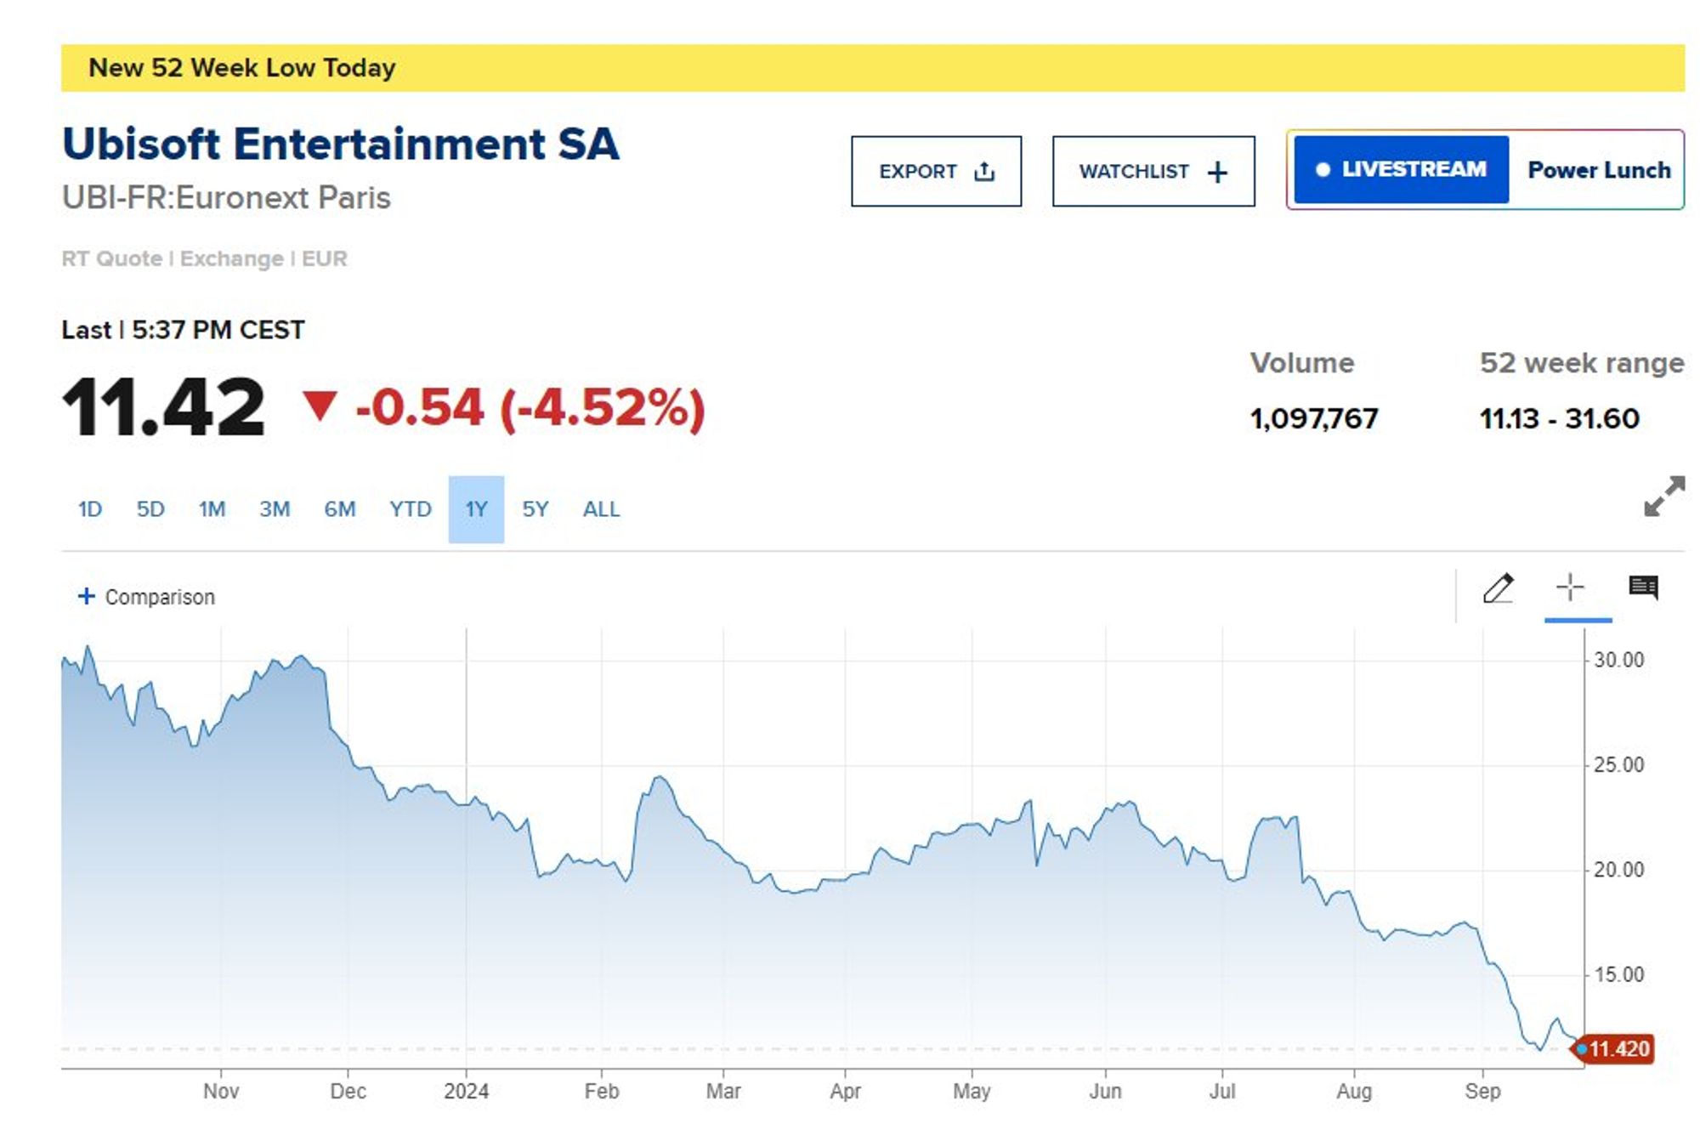Click the Export button
Viewport: 1700px width, 1135px height.
(x=936, y=171)
